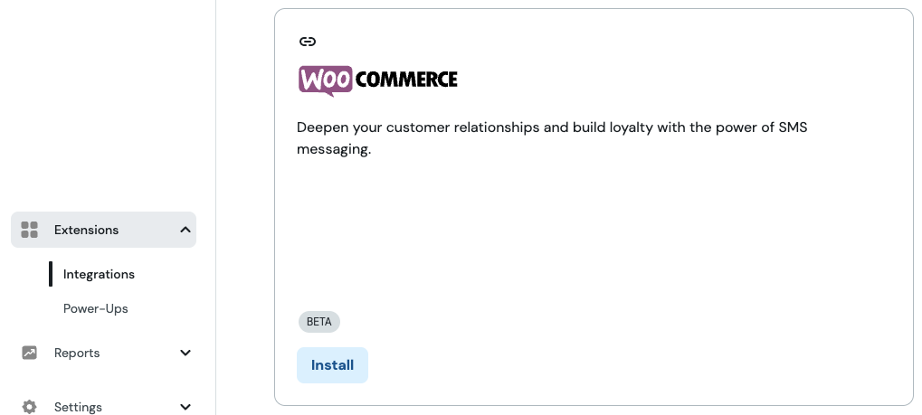Collapse the Extensions section using its chevron
This screenshot has width=922, height=415.
185,230
